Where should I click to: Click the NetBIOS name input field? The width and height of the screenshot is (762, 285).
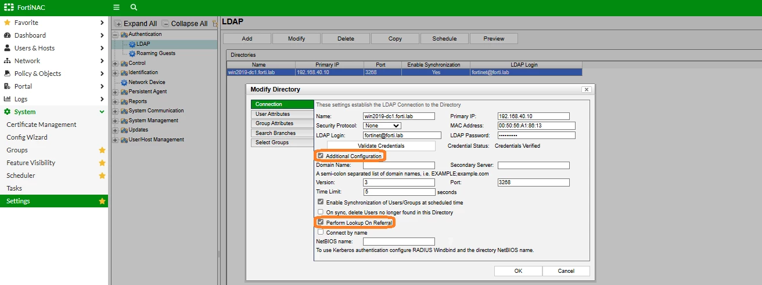[x=399, y=242]
